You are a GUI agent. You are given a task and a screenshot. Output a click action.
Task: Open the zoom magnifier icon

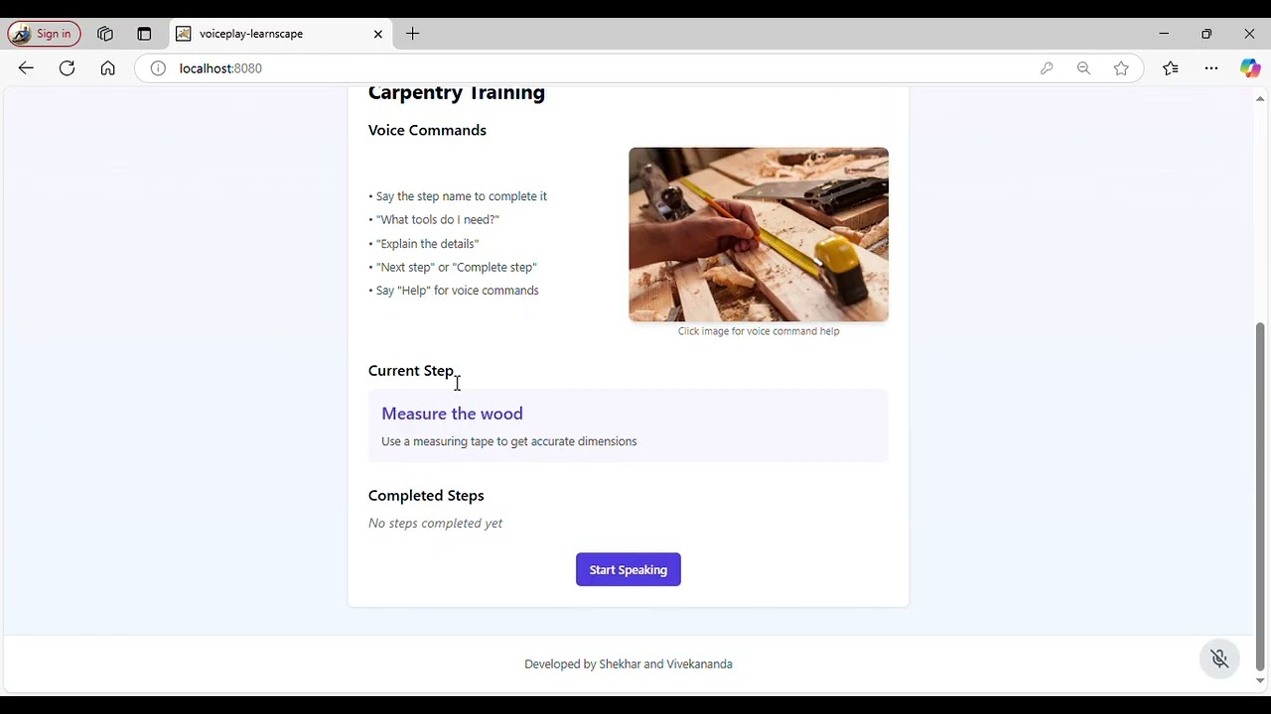click(1083, 68)
